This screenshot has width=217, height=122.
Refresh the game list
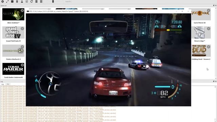click(x=32, y=1)
